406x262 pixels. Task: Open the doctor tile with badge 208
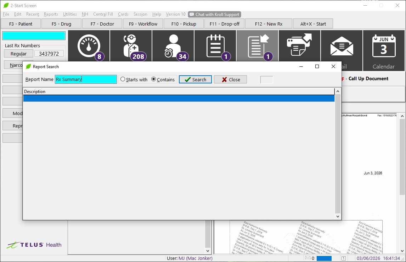point(131,46)
